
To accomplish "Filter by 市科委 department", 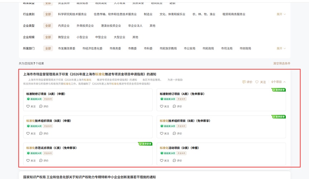I will tap(148, 48).
